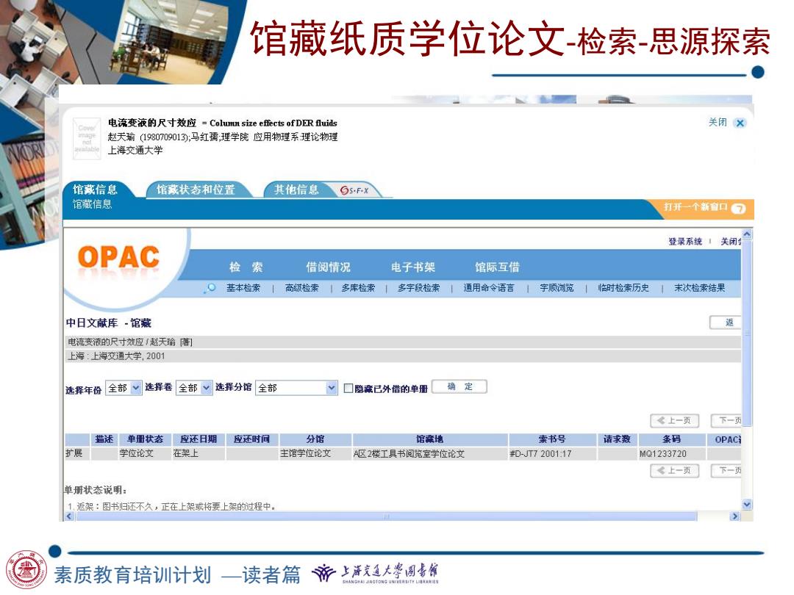Switch to the 其他信息 tab
The height and width of the screenshot is (595, 794).
tap(296, 190)
